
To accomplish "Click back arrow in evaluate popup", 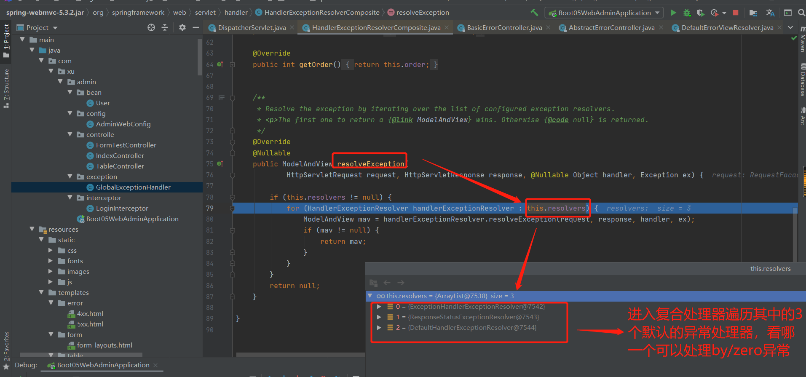I will (x=387, y=283).
